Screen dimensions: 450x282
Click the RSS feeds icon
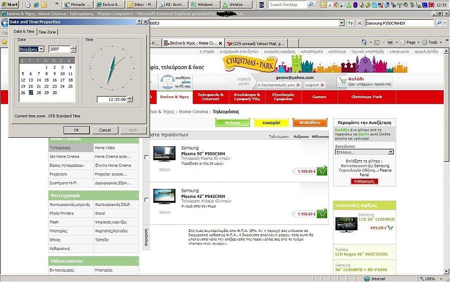(377, 42)
